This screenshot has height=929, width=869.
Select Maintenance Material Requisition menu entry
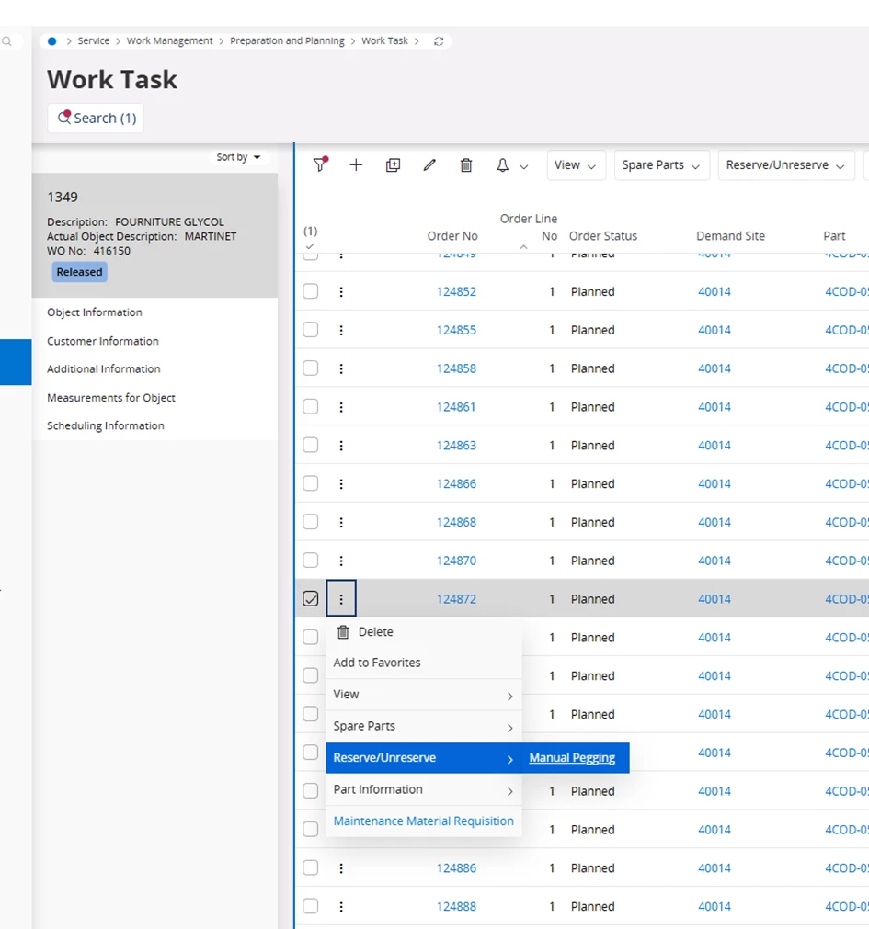click(423, 821)
